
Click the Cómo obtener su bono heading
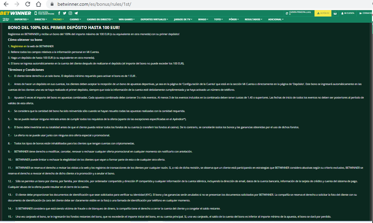tap(25, 39)
